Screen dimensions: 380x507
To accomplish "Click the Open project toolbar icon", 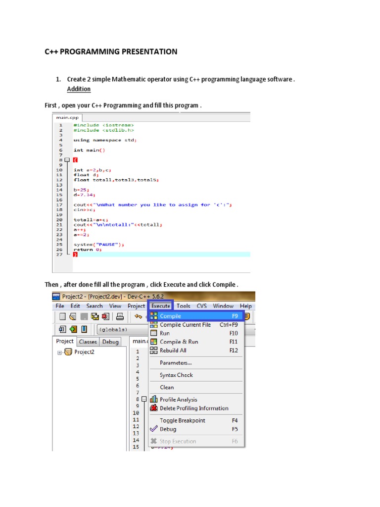I will pos(73,316).
